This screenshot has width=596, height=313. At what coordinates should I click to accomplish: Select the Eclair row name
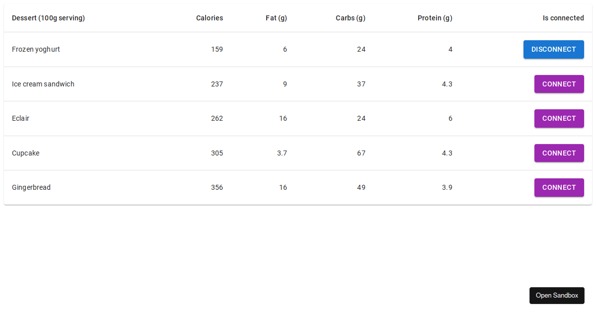[20, 118]
